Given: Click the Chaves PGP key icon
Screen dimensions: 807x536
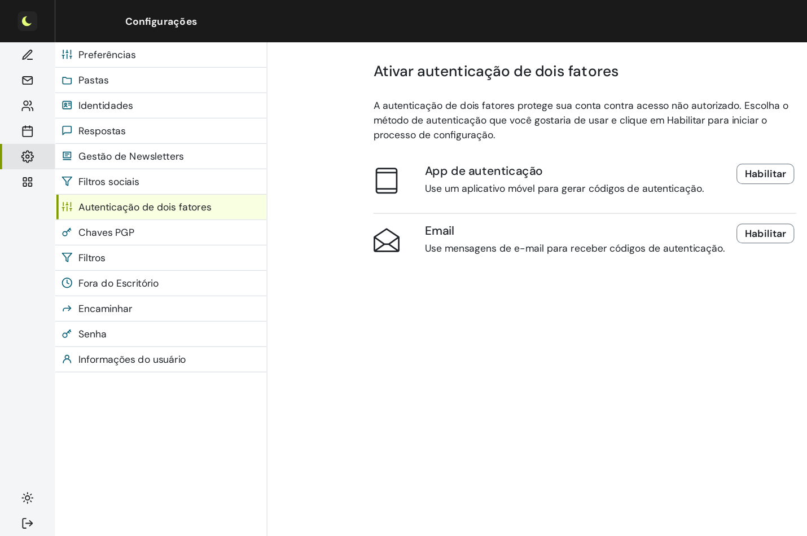Looking at the screenshot, I should (x=67, y=232).
